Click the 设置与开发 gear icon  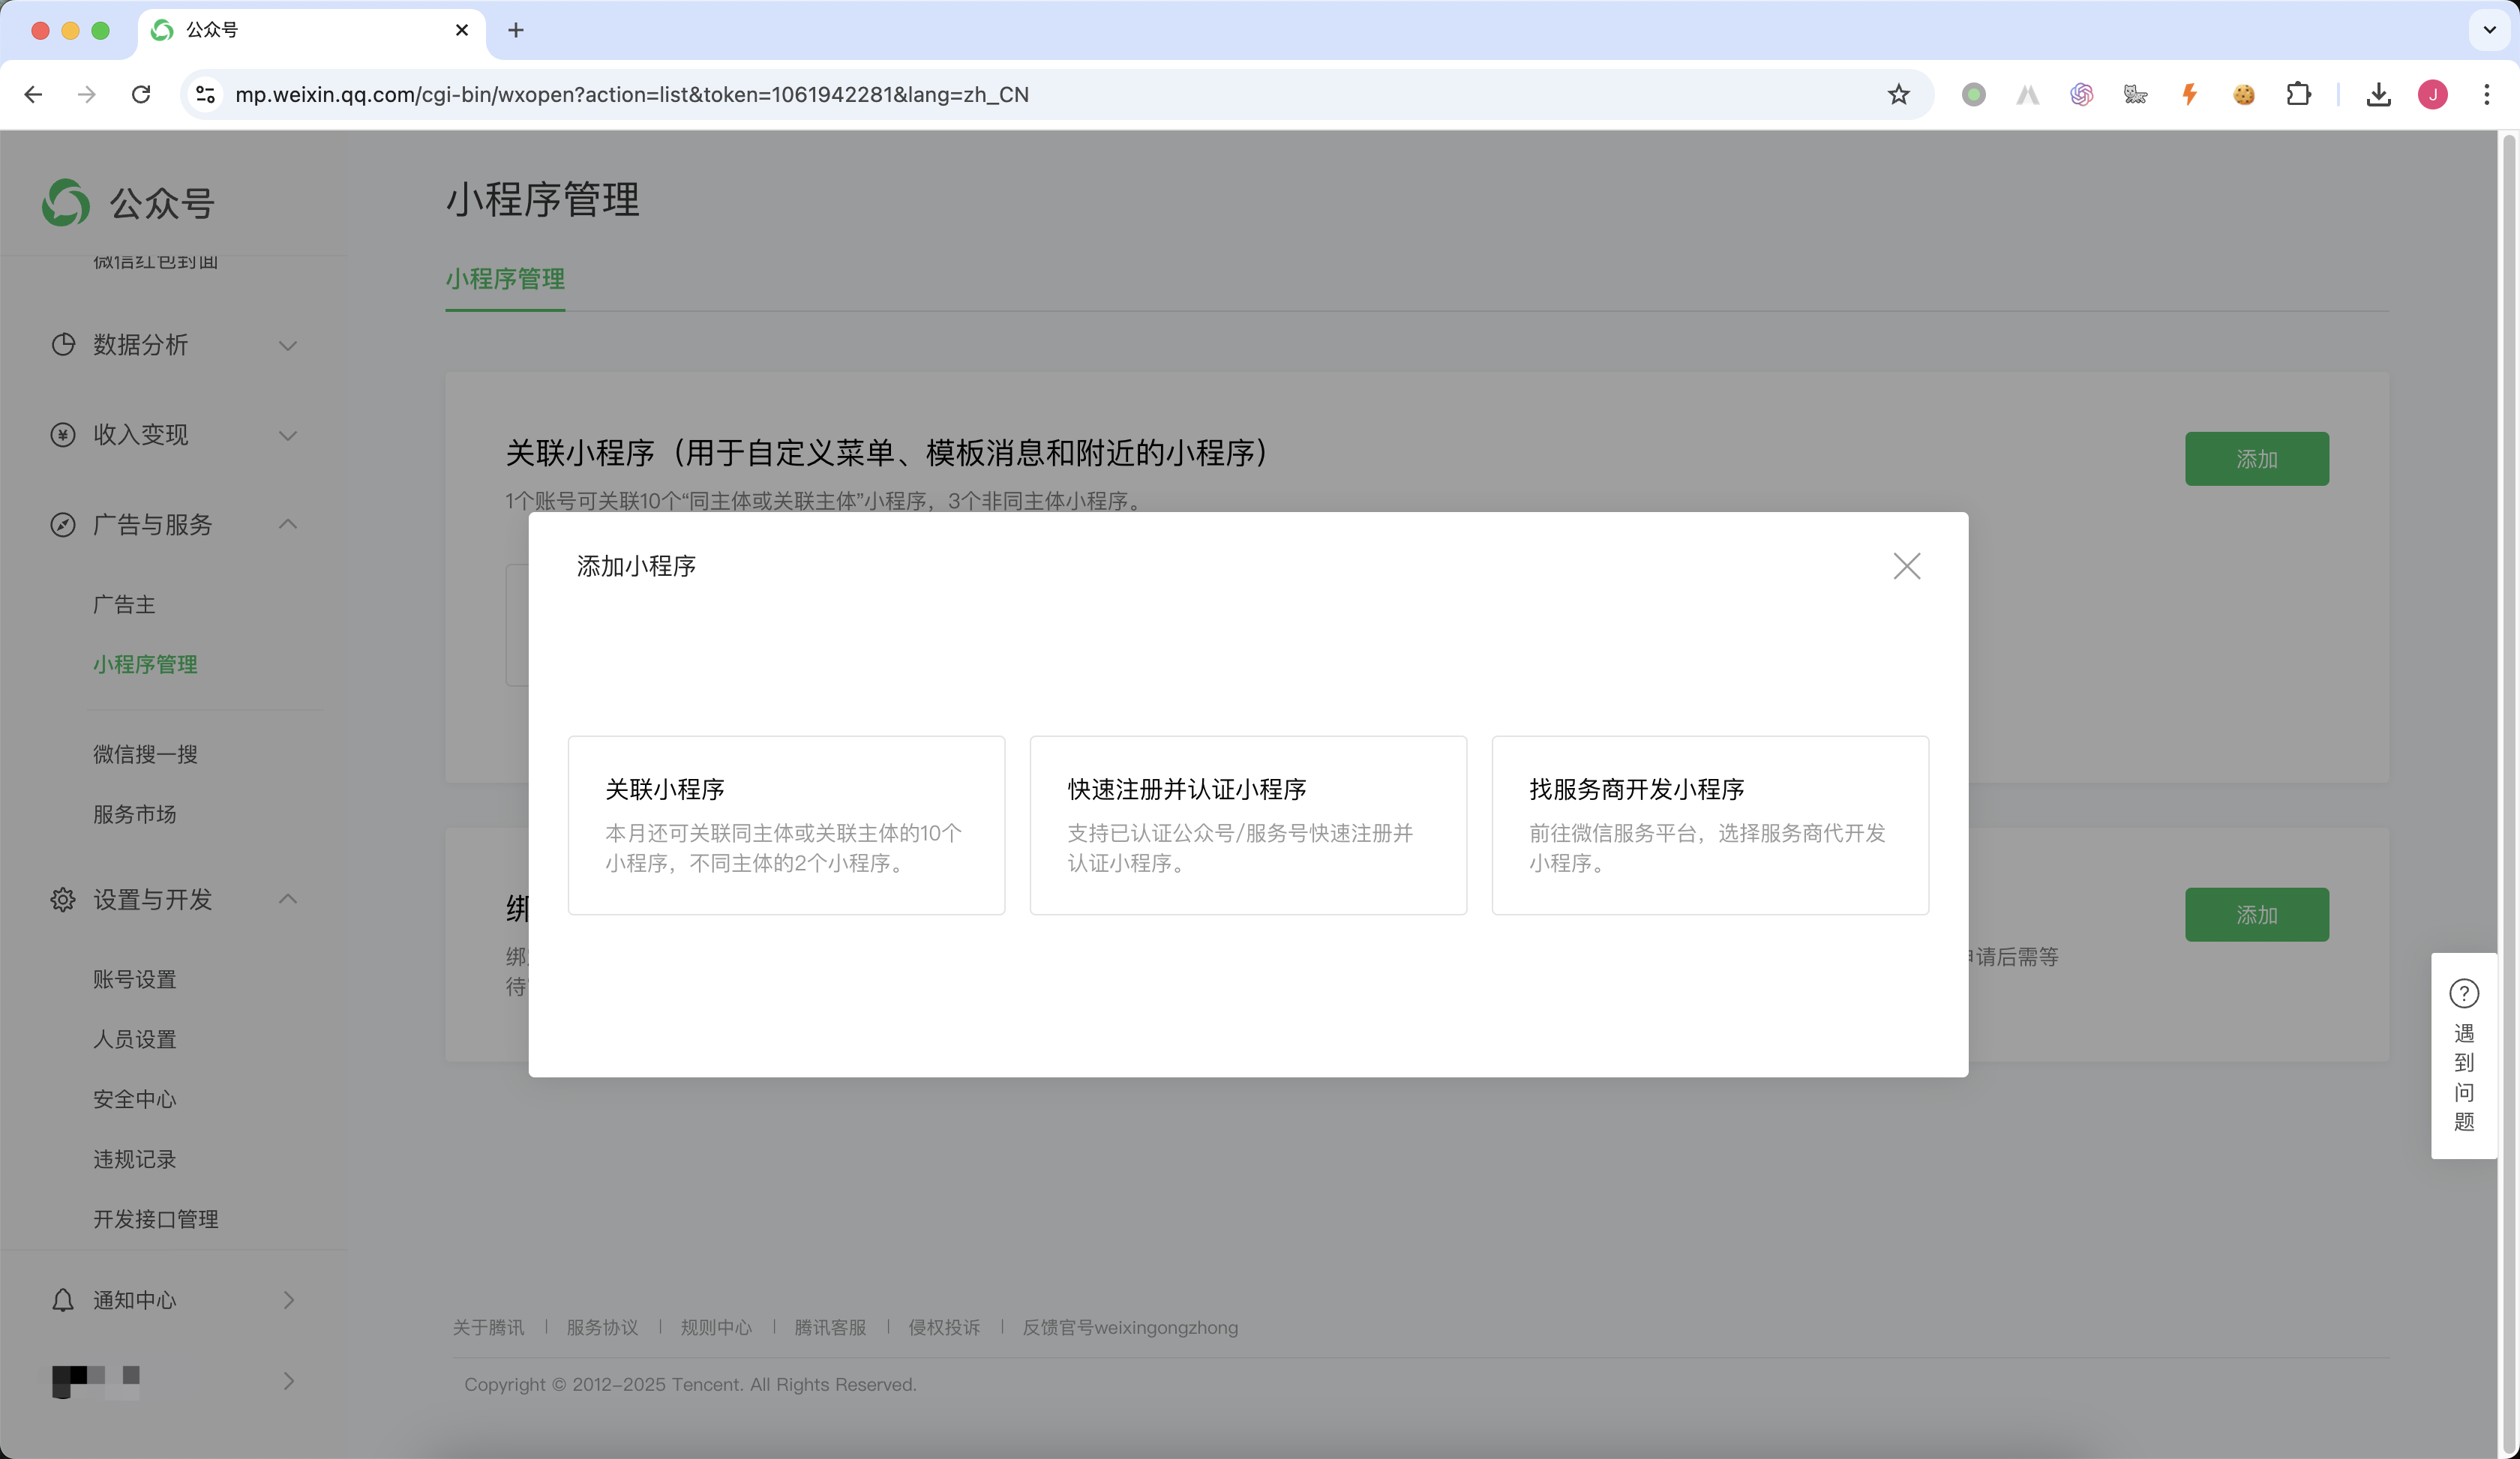63,900
